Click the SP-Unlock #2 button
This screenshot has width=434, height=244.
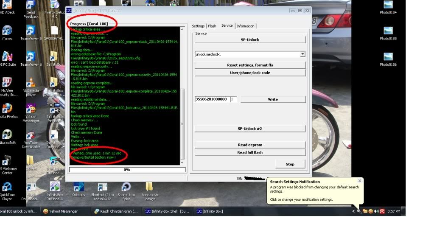pyautogui.click(x=250, y=129)
